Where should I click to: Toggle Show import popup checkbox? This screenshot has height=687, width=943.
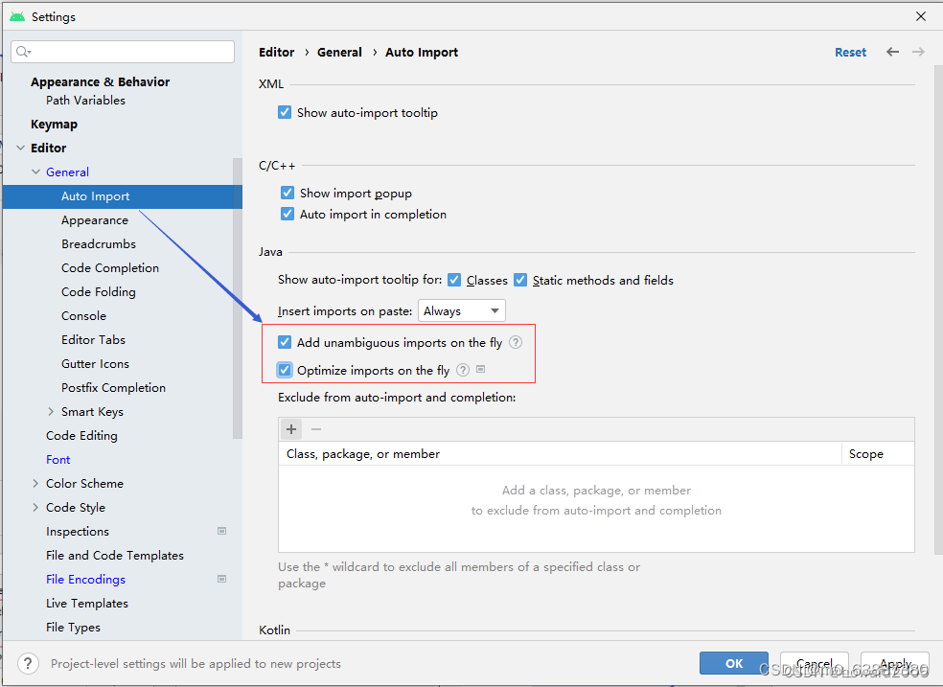point(287,193)
